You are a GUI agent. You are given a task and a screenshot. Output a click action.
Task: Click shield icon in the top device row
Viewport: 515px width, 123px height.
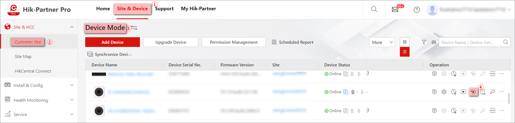tap(434, 74)
